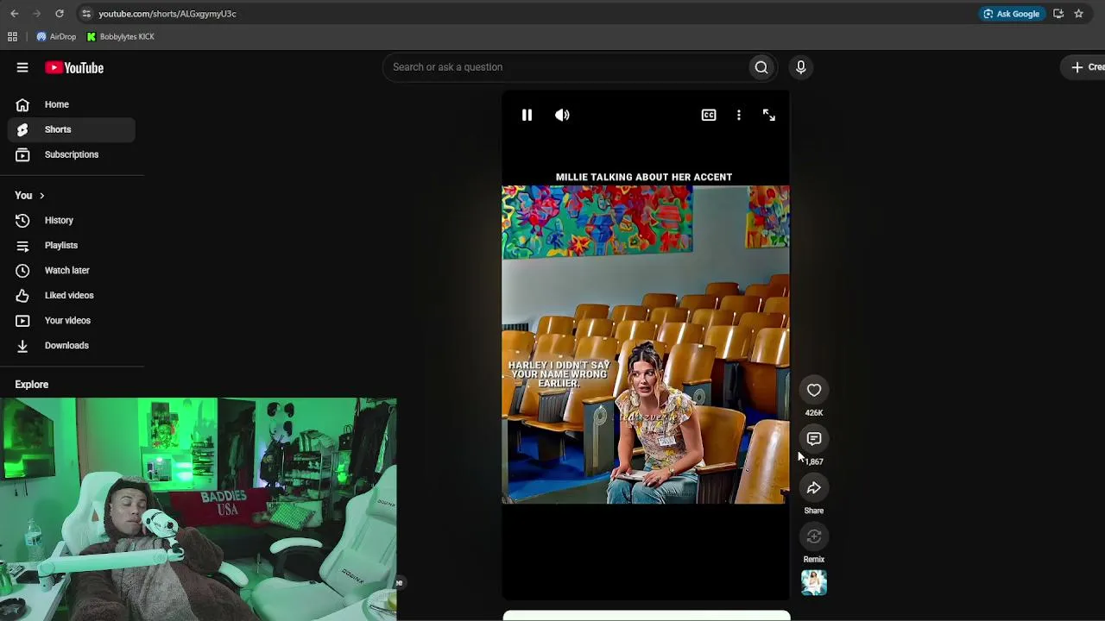Reload the page with the refresh icon
The width and height of the screenshot is (1105, 621).
(x=60, y=14)
